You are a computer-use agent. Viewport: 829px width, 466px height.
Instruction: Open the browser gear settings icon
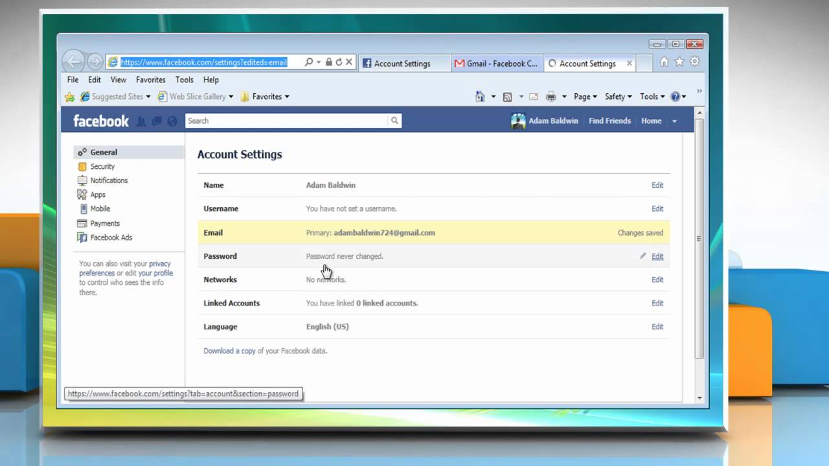pos(694,62)
